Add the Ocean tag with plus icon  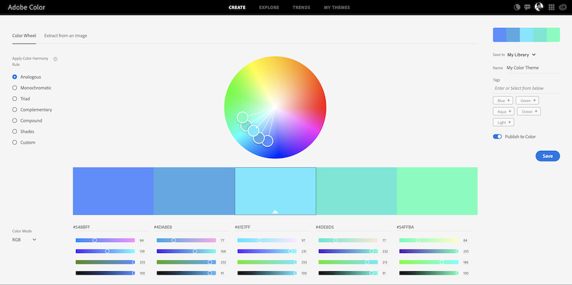tap(530, 111)
